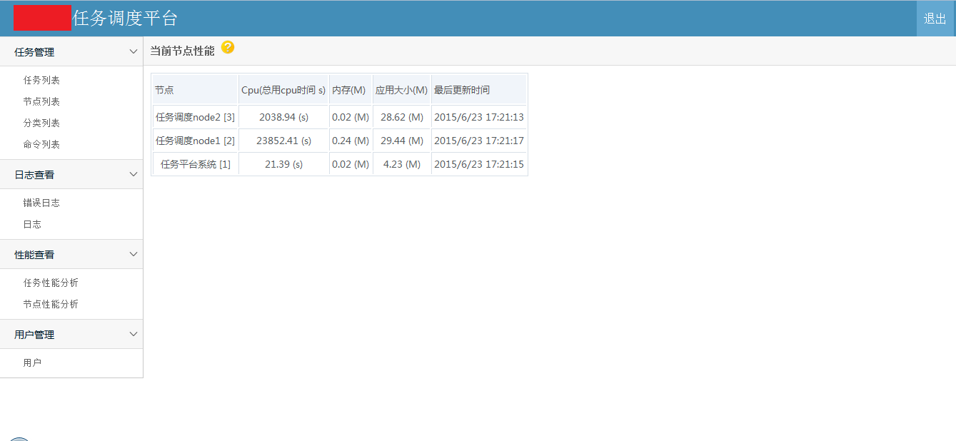Select the 任务平台系统 [1] cell
The width and height of the screenshot is (956, 441).
click(195, 164)
